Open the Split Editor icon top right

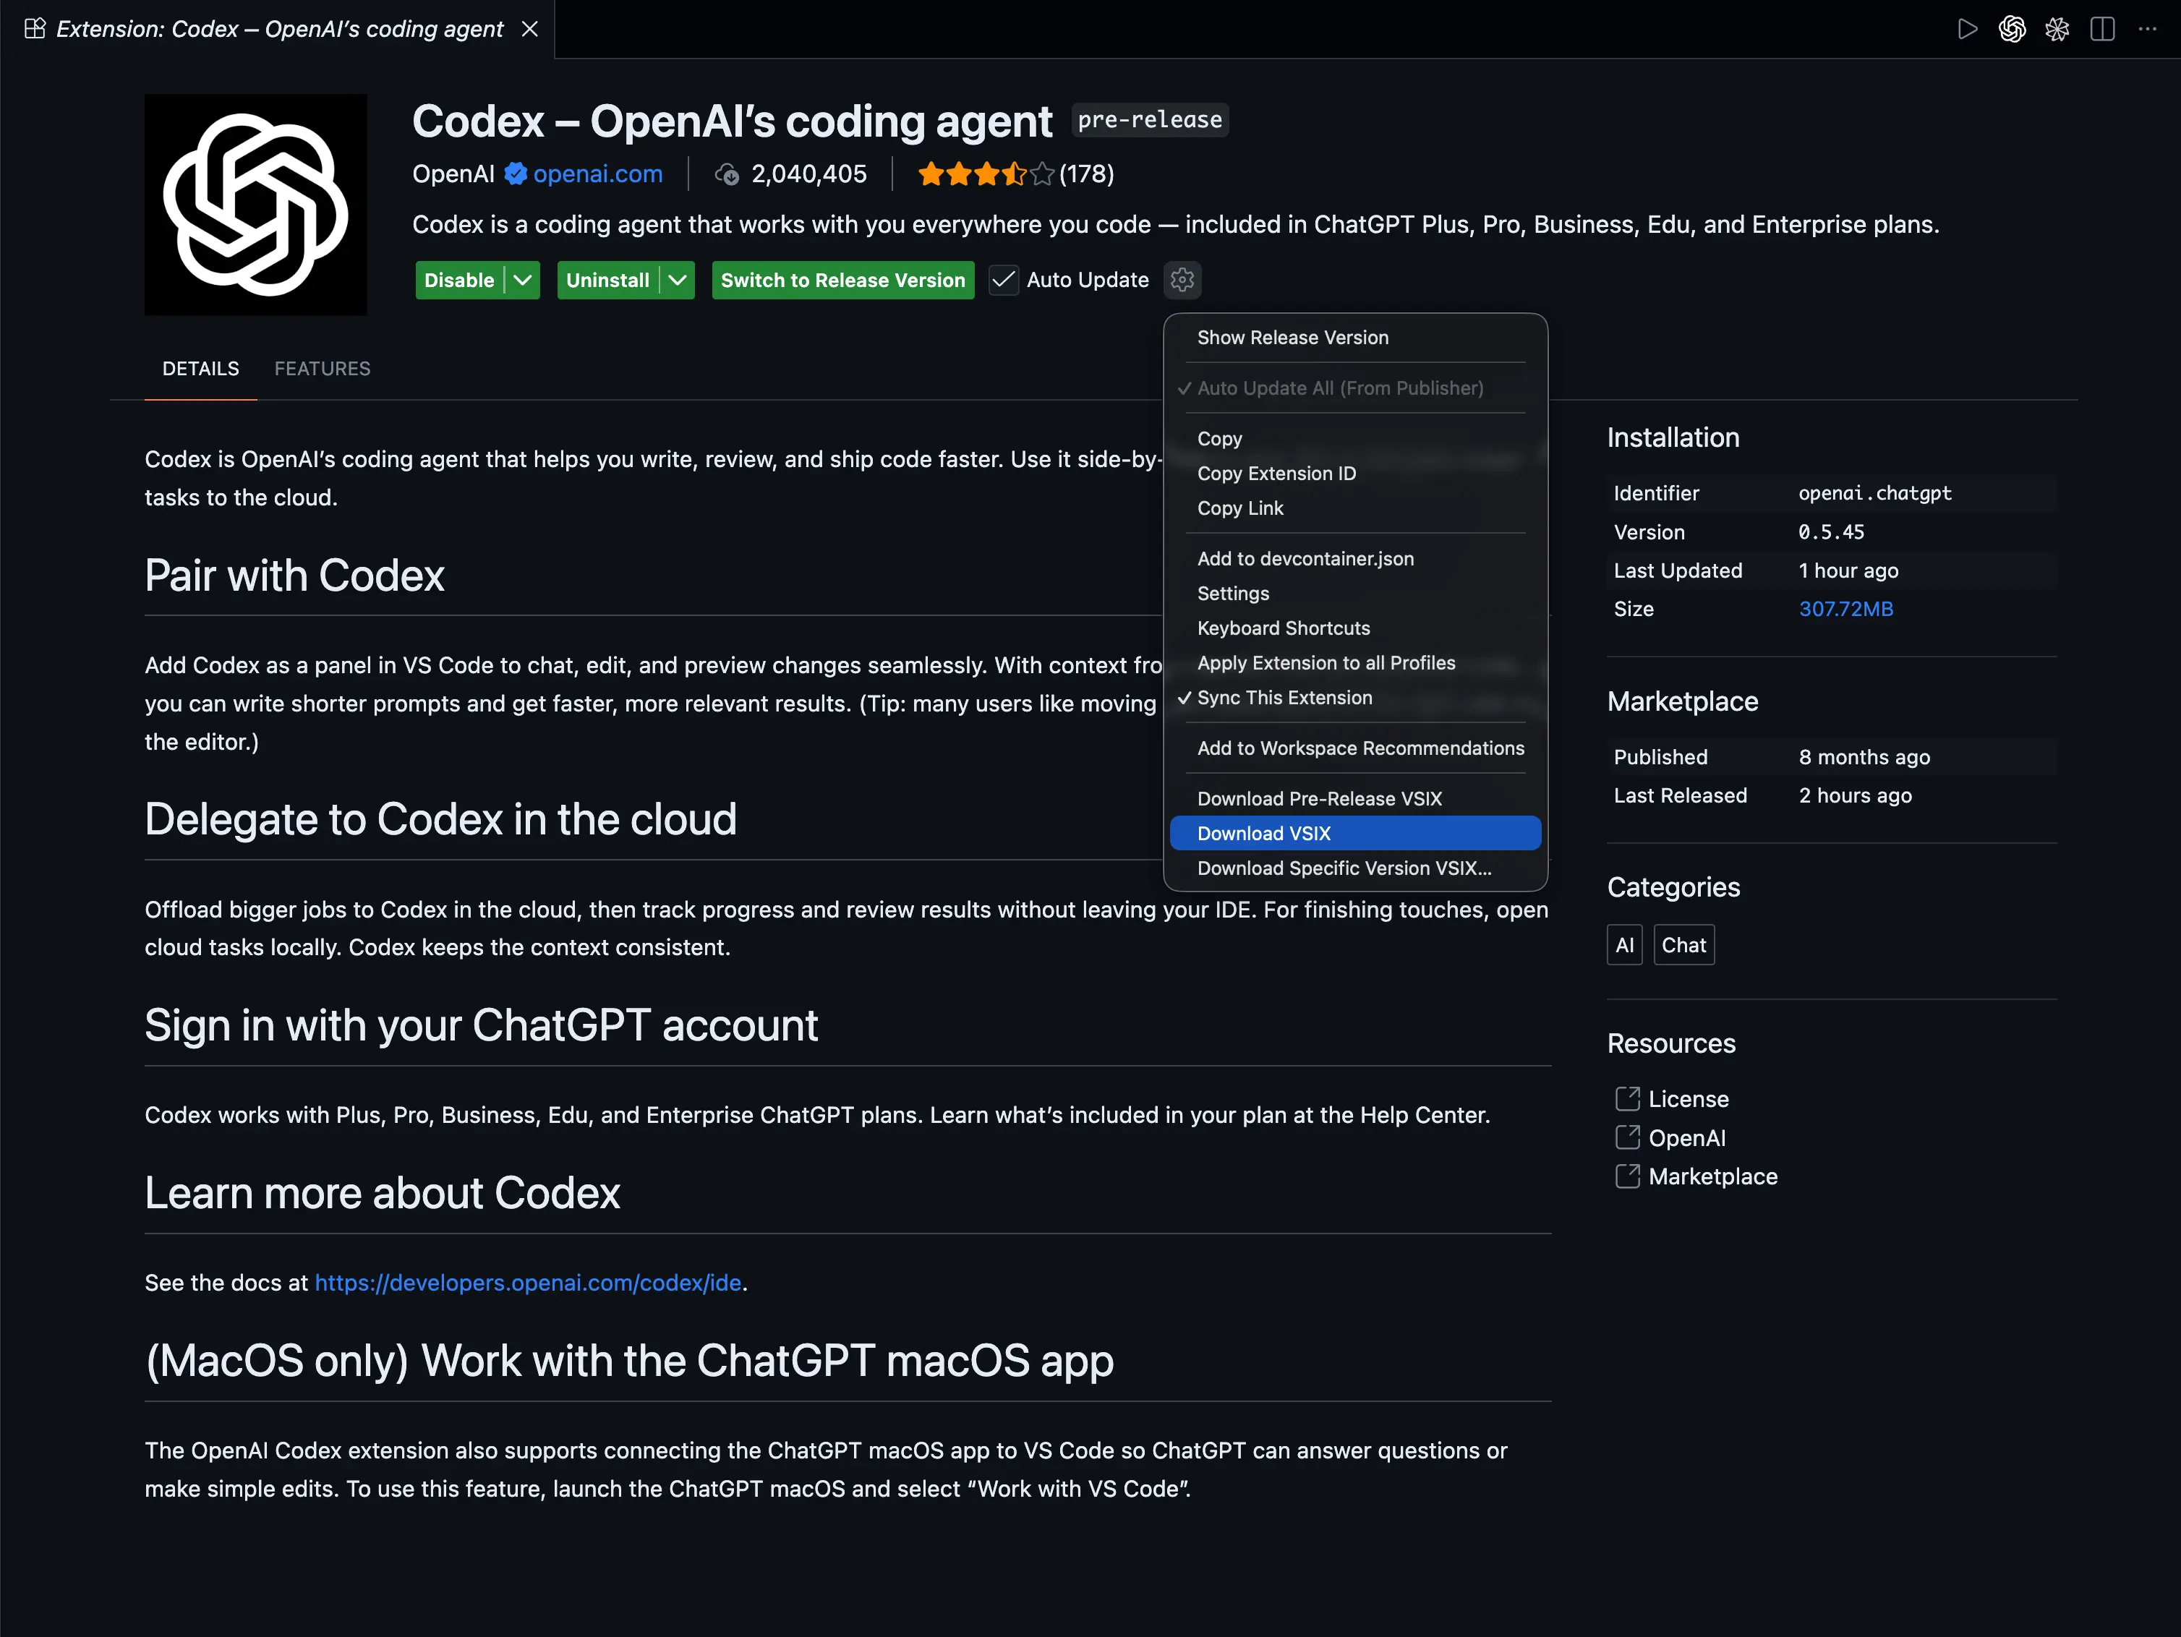pyautogui.click(x=2103, y=30)
